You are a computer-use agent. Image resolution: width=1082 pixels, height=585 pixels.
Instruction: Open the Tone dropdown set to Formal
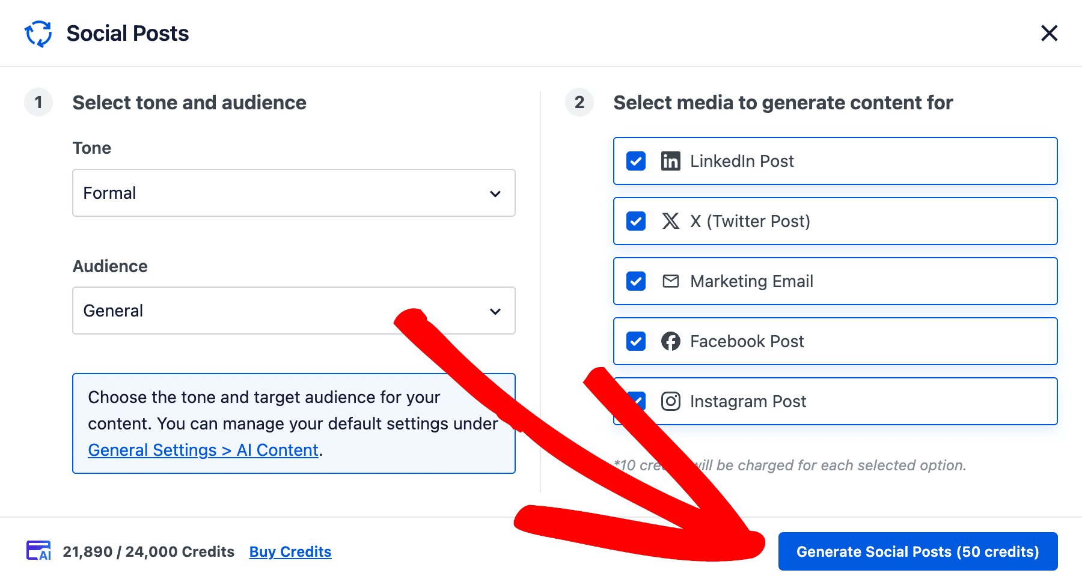[x=294, y=193]
